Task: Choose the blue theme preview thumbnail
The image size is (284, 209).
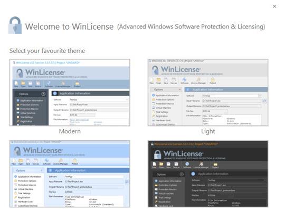Action: coord(70,174)
